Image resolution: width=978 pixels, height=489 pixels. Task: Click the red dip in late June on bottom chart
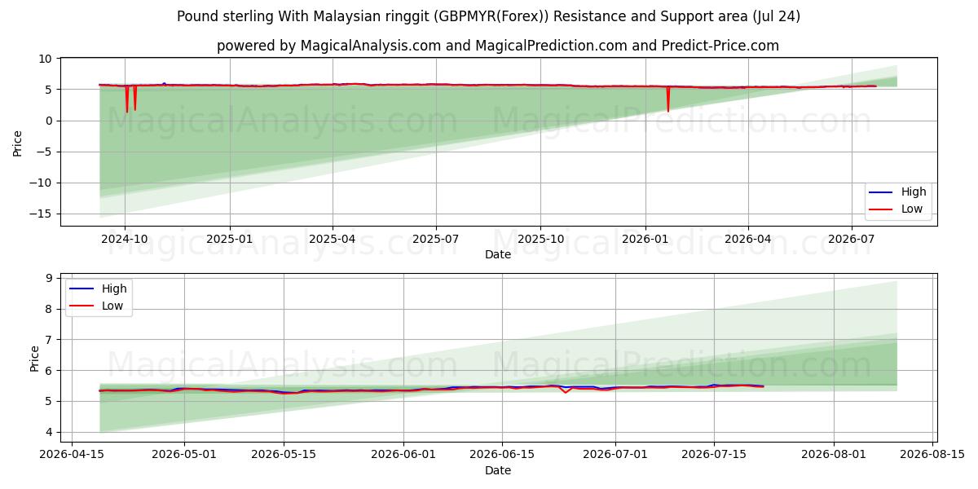click(x=565, y=390)
